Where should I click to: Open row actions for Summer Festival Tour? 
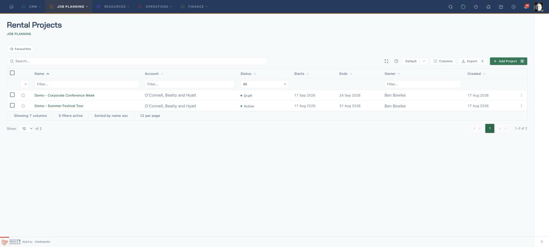coord(521,106)
